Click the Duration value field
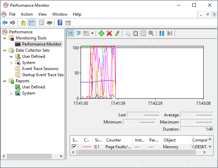This screenshot has width=218, height=168. coord(197,129)
